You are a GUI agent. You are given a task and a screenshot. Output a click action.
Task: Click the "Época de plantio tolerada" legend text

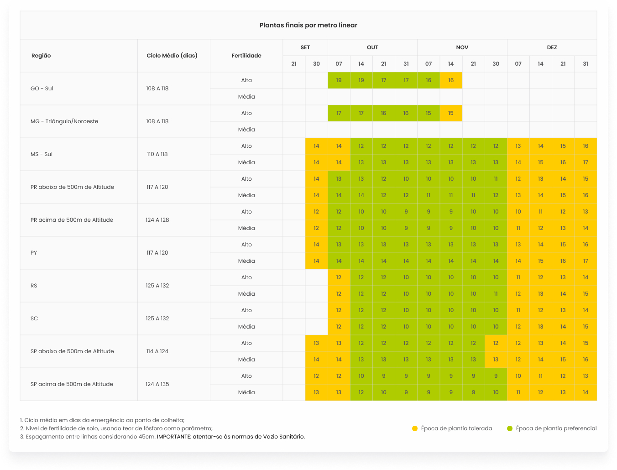coord(456,428)
